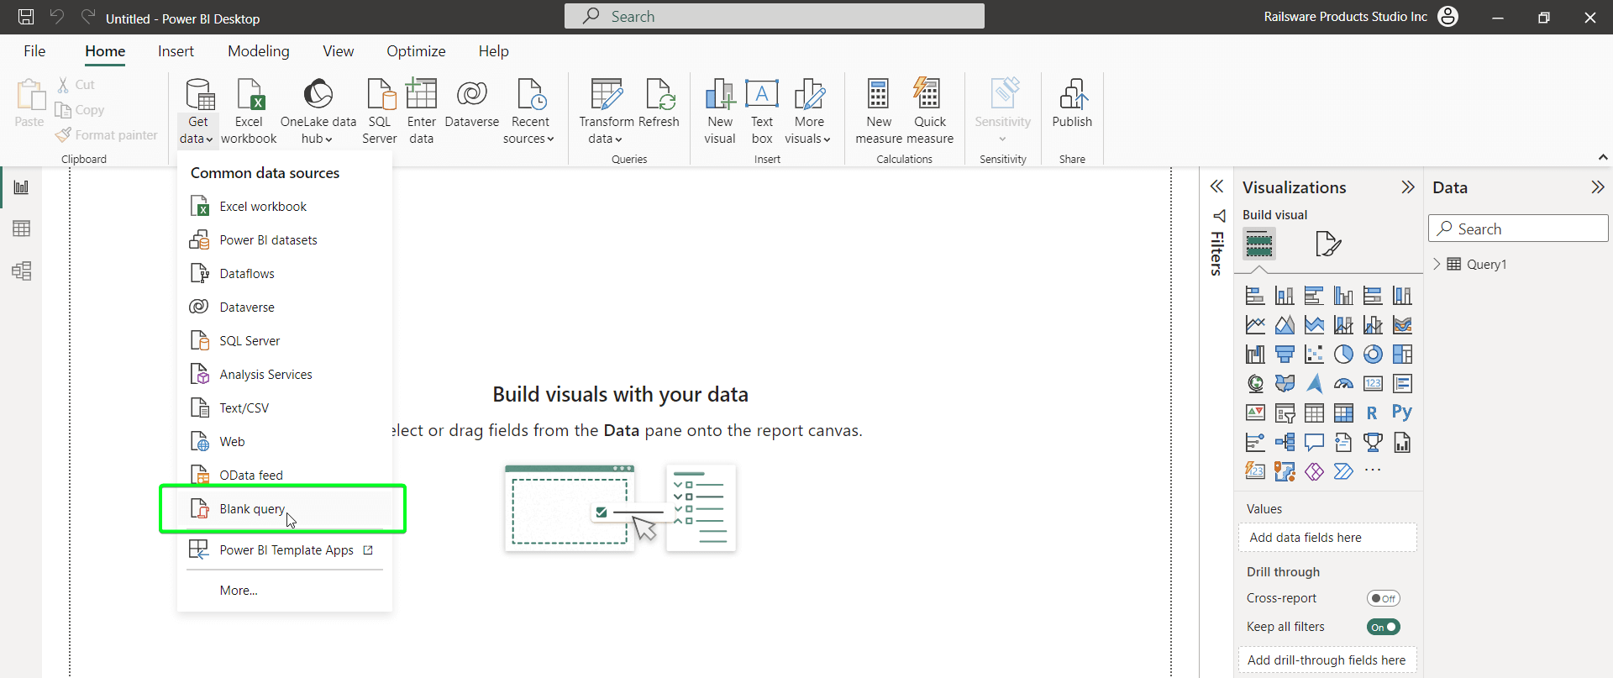Select the Line chart visualization

tap(1255, 325)
